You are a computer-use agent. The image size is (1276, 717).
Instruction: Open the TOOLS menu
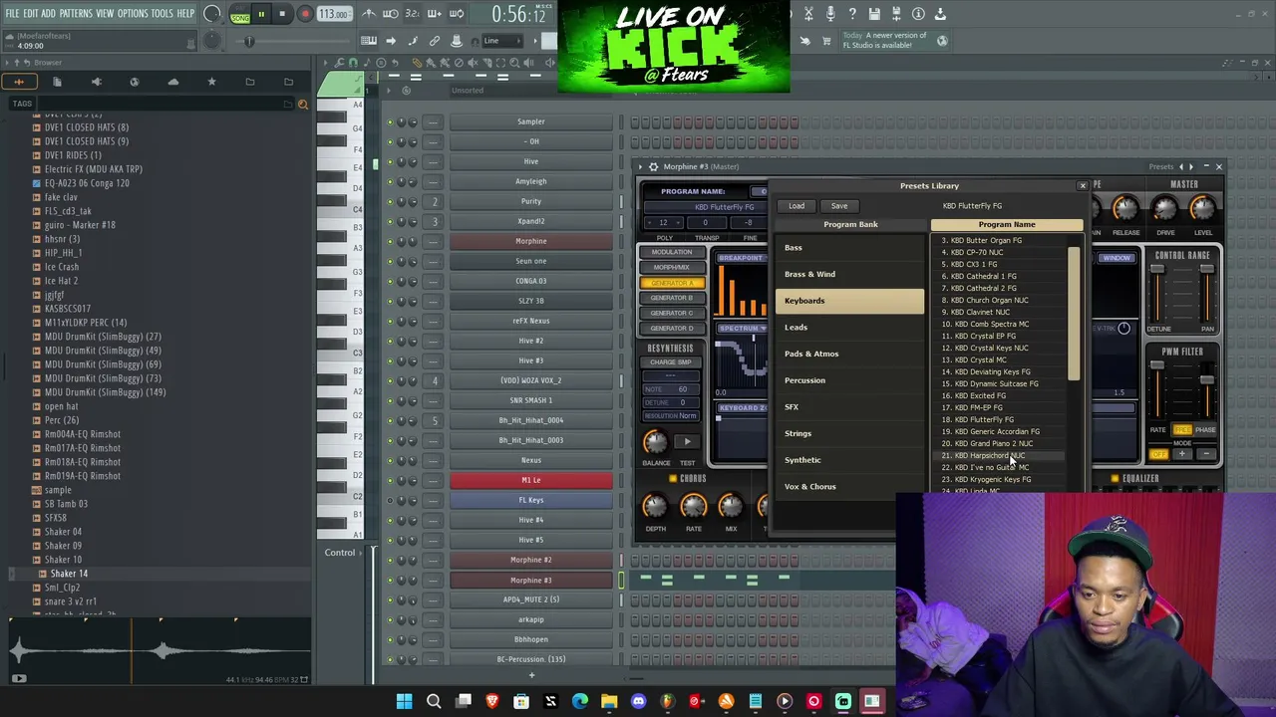pos(161,14)
